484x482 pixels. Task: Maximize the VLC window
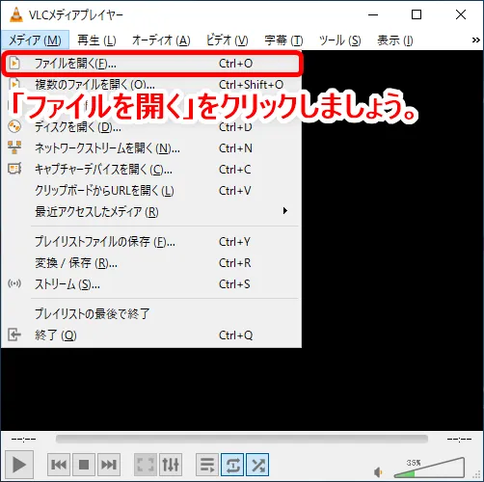coord(417,14)
